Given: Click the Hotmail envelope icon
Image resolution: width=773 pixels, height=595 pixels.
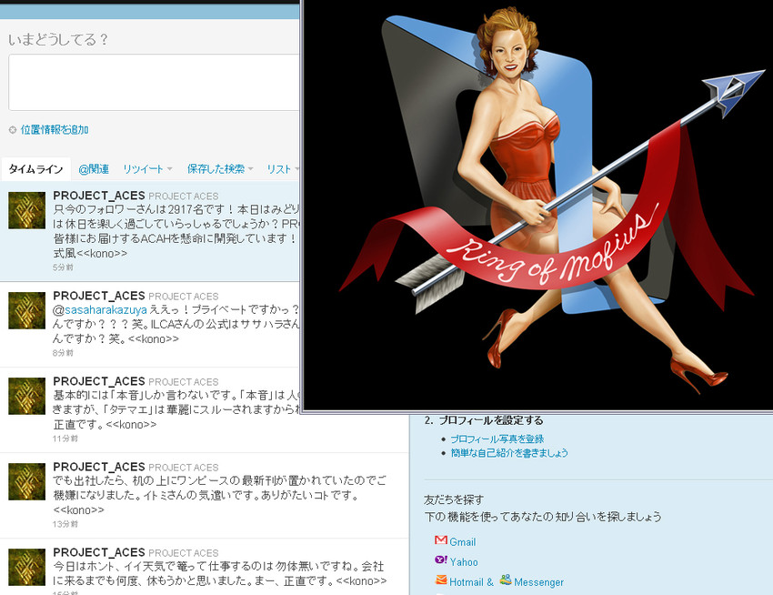Looking at the screenshot, I should pos(441,580).
